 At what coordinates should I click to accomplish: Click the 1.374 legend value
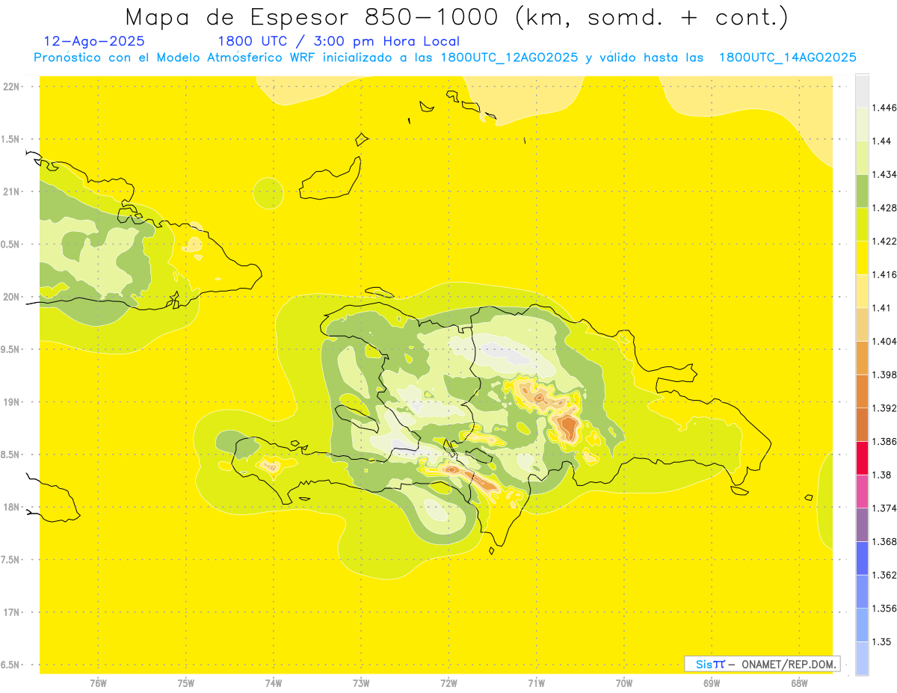(x=886, y=508)
